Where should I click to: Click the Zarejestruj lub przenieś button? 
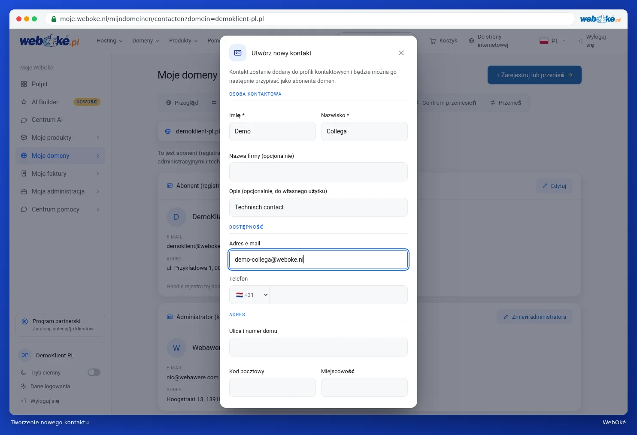point(534,75)
